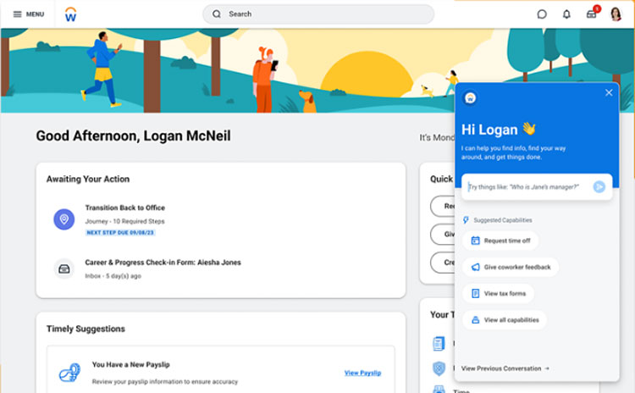Open the user profile avatar
This screenshot has height=393, width=635.
coord(616,14)
